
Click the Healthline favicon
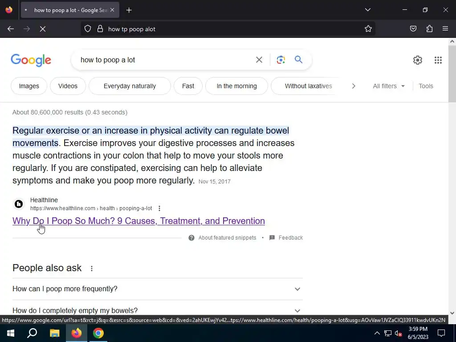click(x=19, y=204)
